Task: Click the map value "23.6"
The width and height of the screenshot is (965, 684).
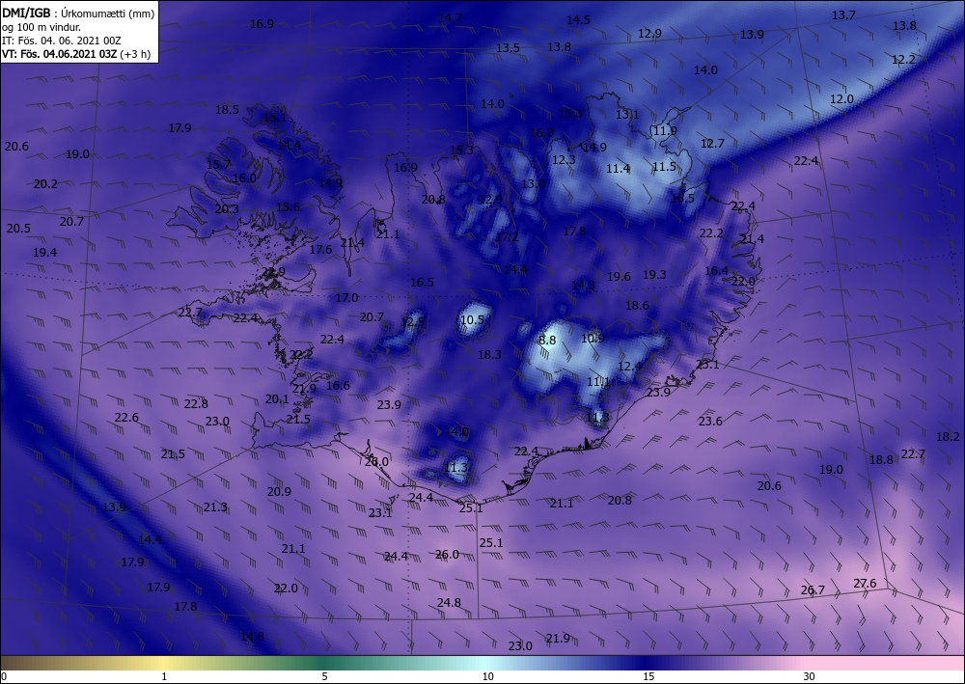Action: [710, 421]
